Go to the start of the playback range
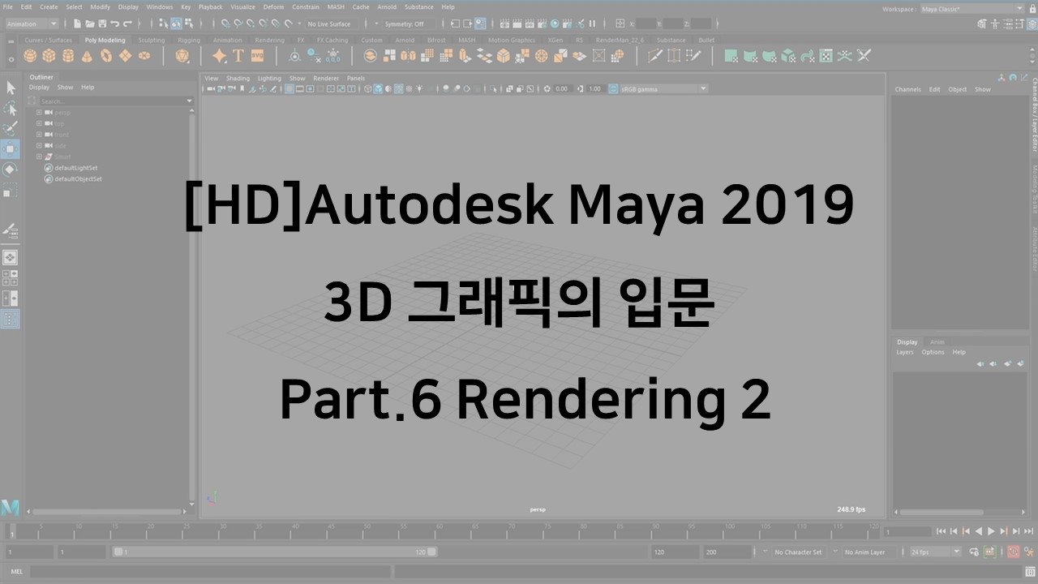 point(941,531)
